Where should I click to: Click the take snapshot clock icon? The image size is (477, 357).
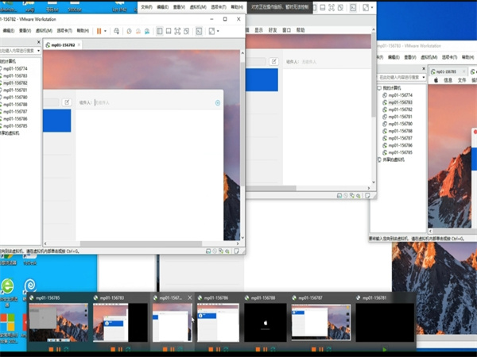(129, 31)
